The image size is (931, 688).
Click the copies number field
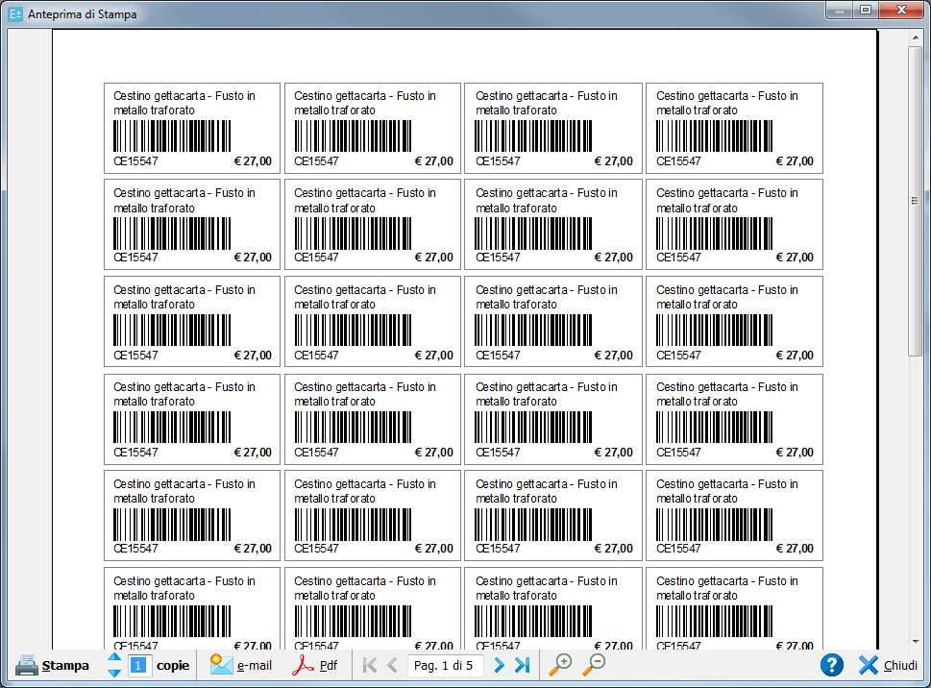(139, 665)
